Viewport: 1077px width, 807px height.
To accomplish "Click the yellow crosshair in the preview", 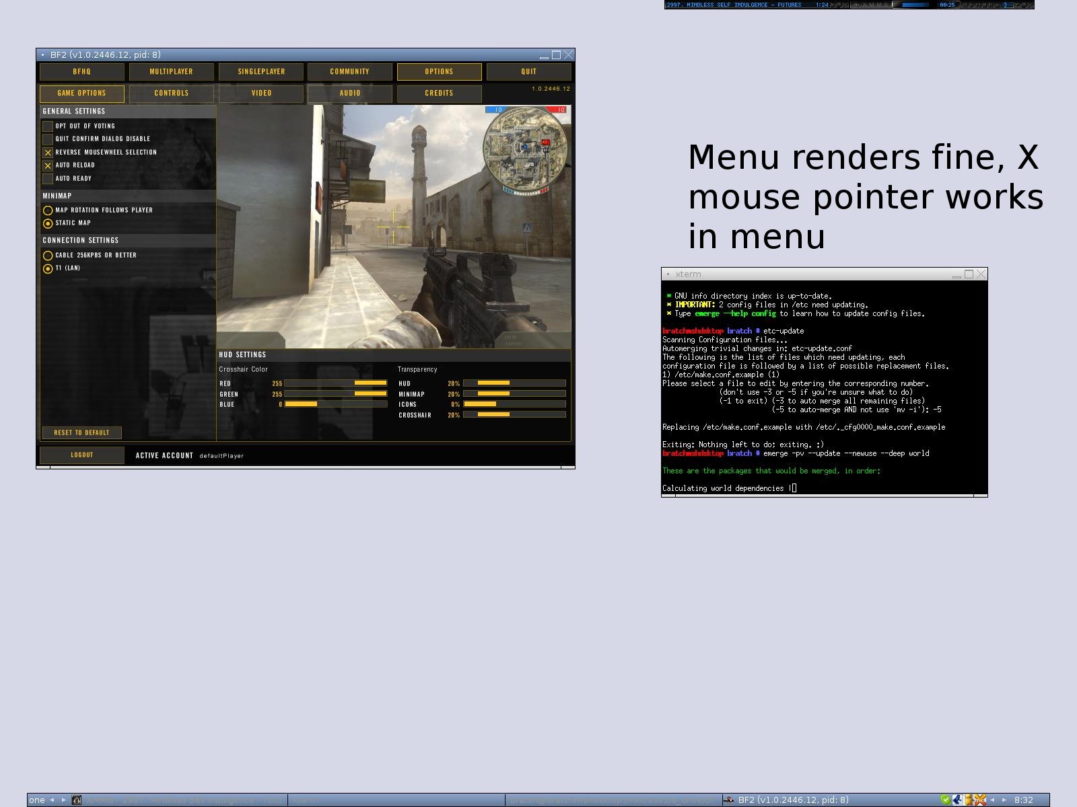I will click(x=394, y=227).
